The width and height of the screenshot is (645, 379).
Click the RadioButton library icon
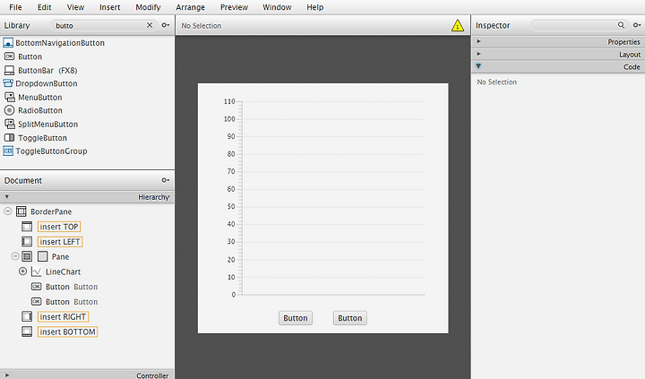9,110
